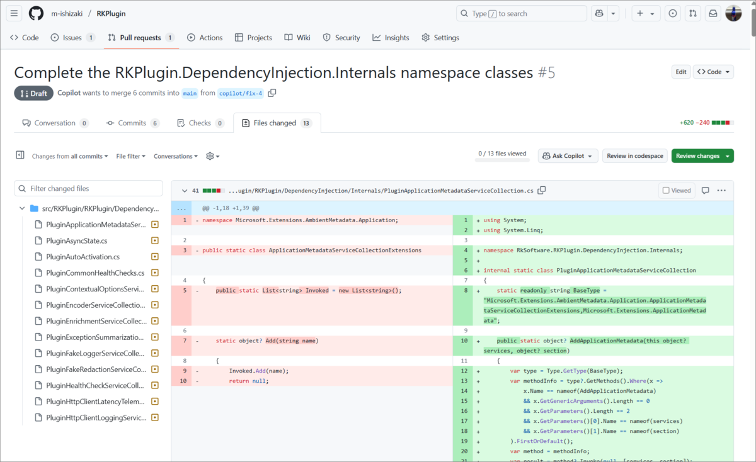Open user avatar menu
The image size is (756, 462).
(x=733, y=13)
